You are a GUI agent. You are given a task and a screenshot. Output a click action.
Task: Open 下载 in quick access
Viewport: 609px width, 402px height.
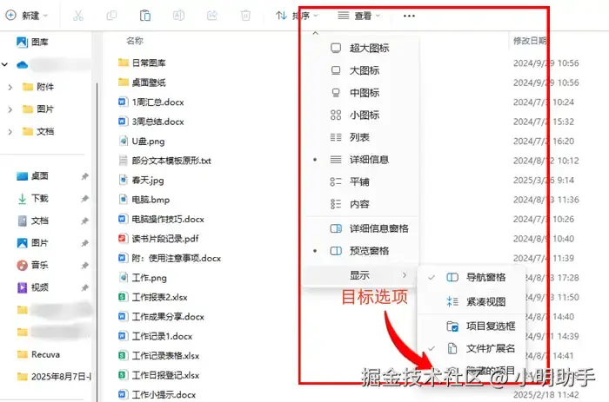(33, 199)
